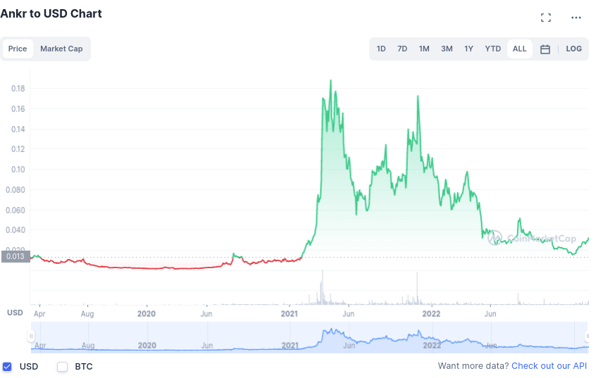Screen dimensions: 603x378
Task: Toggle the LOG scale button
Action: (574, 49)
